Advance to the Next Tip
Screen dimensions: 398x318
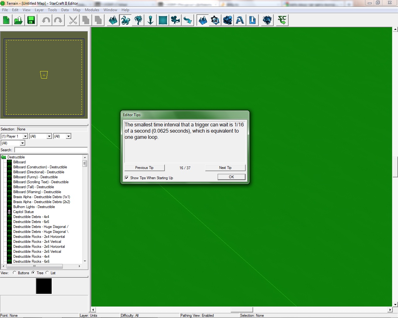coord(225,168)
